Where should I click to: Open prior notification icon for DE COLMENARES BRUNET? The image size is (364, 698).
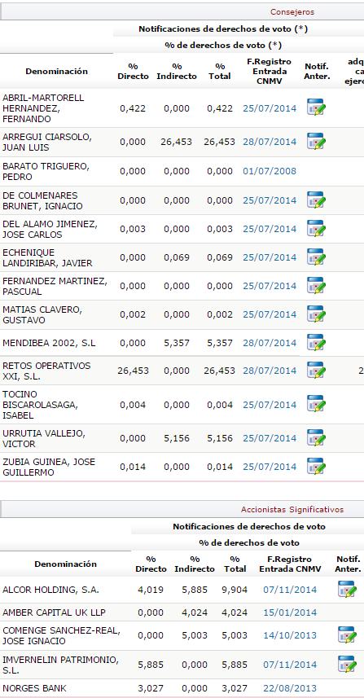click(317, 200)
